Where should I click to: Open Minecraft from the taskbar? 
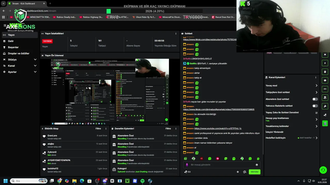pyautogui.click(x=127, y=181)
